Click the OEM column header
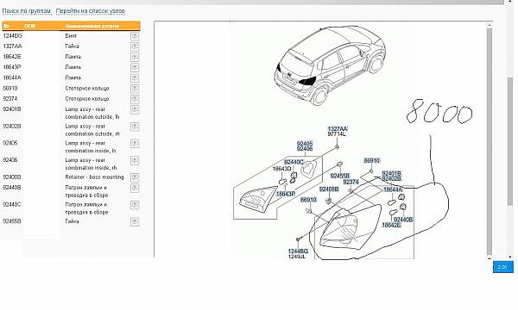The image size is (518, 310). [29, 26]
